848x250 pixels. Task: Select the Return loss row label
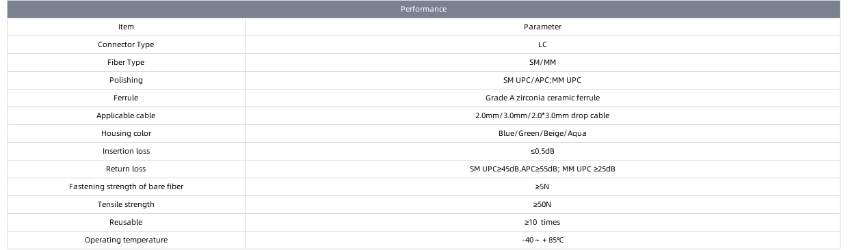[126, 169]
